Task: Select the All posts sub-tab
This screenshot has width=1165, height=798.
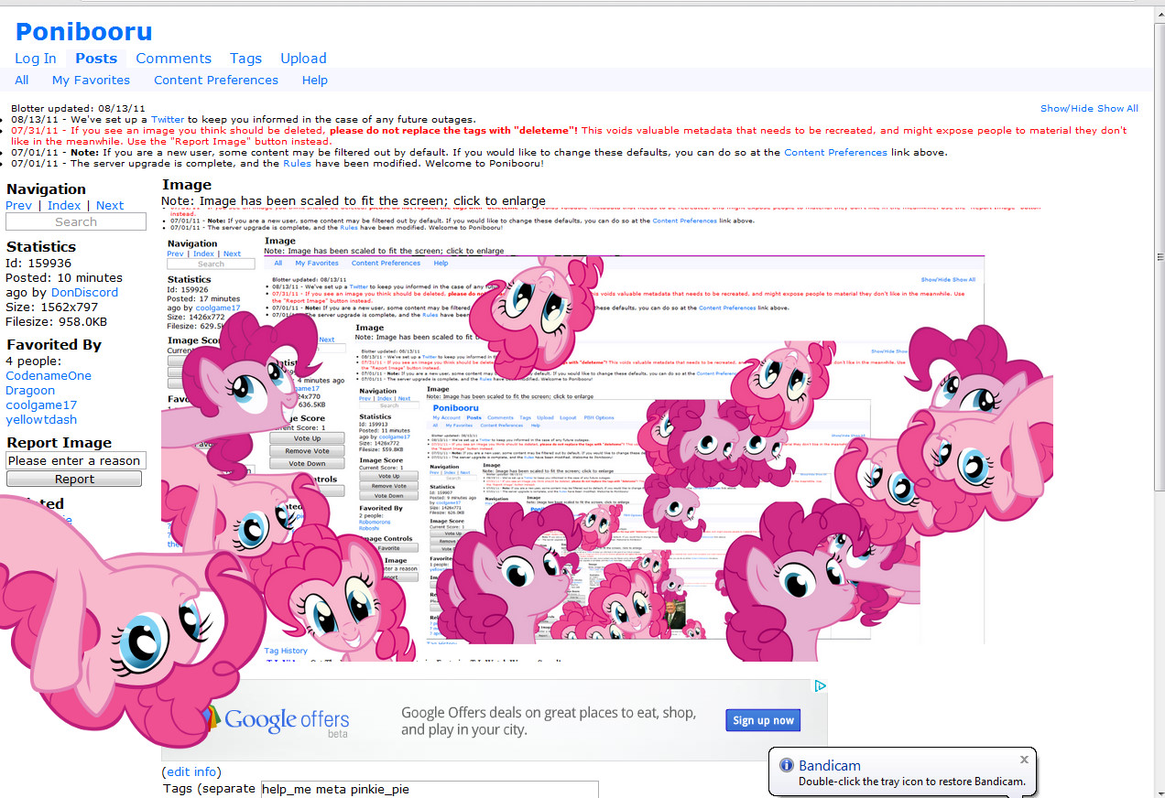Action: pos(22,80)
